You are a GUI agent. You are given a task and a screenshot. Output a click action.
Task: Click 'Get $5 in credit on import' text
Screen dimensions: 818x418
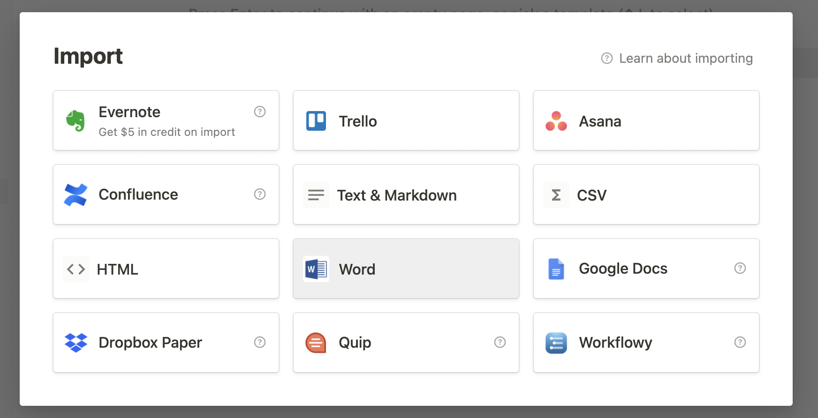coord(167,132)
